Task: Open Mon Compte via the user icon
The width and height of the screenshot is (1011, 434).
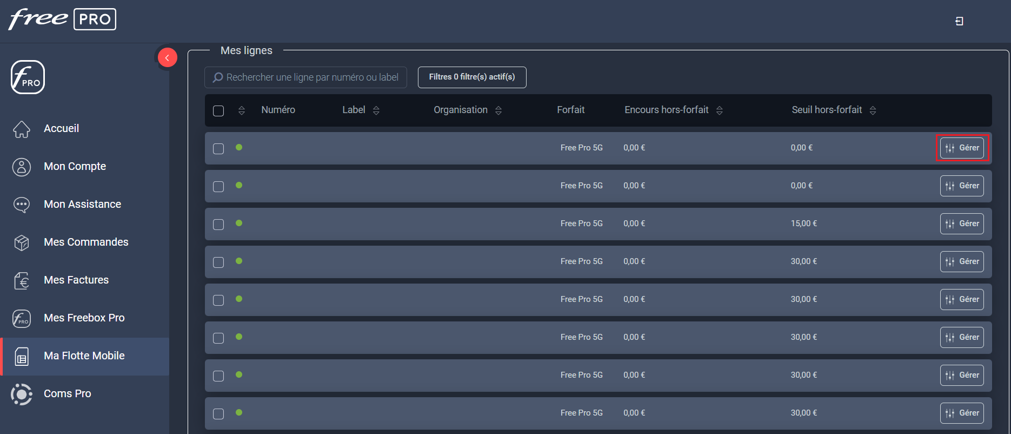Action: [22, 167]
